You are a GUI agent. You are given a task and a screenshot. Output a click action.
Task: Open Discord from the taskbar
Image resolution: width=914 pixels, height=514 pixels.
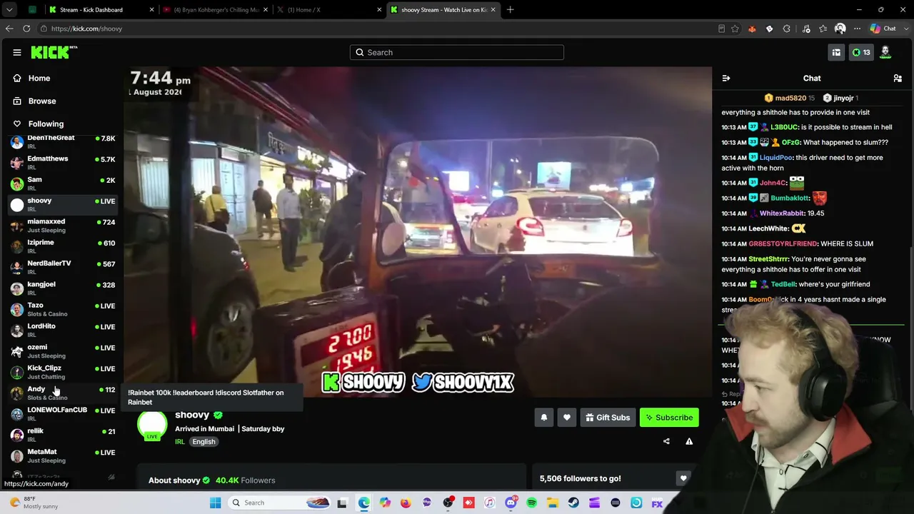coord(511,503)
